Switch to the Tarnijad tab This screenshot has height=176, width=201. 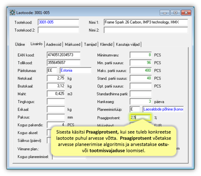tap(90, 44)
